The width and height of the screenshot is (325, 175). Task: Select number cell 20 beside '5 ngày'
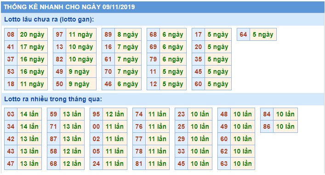[x=199, y=47]
